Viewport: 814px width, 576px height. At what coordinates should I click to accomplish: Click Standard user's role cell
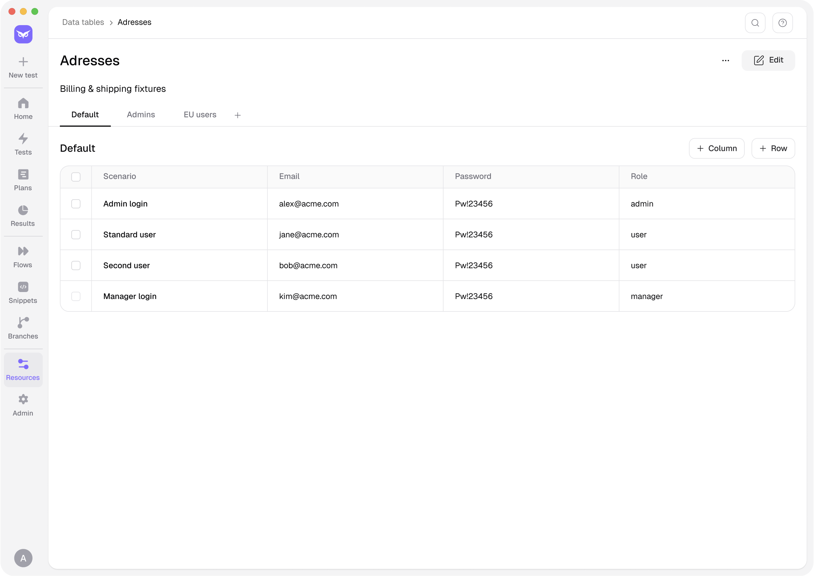[x=707, y=234]
